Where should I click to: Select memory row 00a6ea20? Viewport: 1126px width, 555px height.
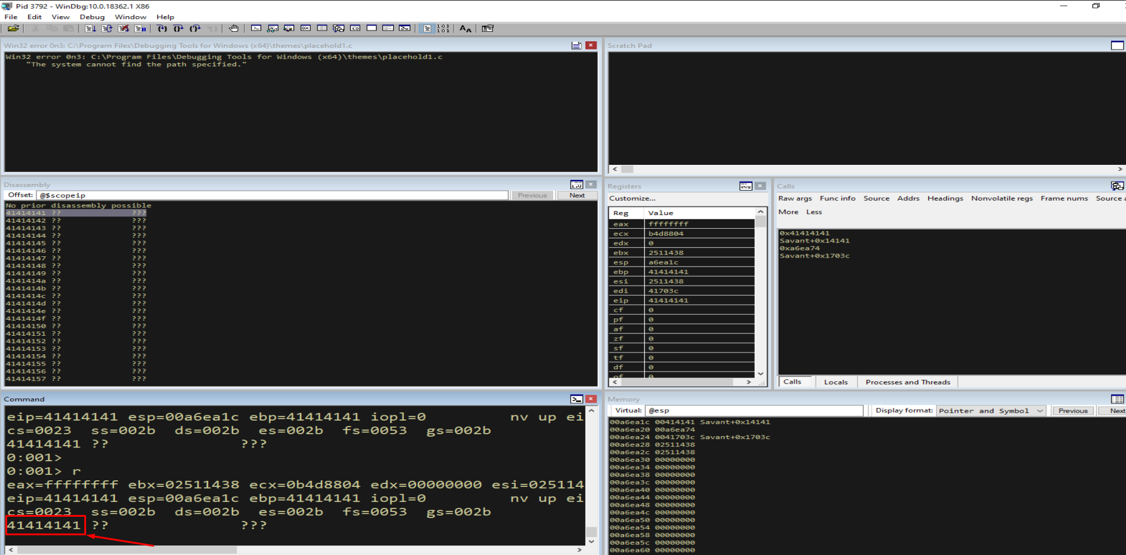pyautogui.click(x=652, y=430)
